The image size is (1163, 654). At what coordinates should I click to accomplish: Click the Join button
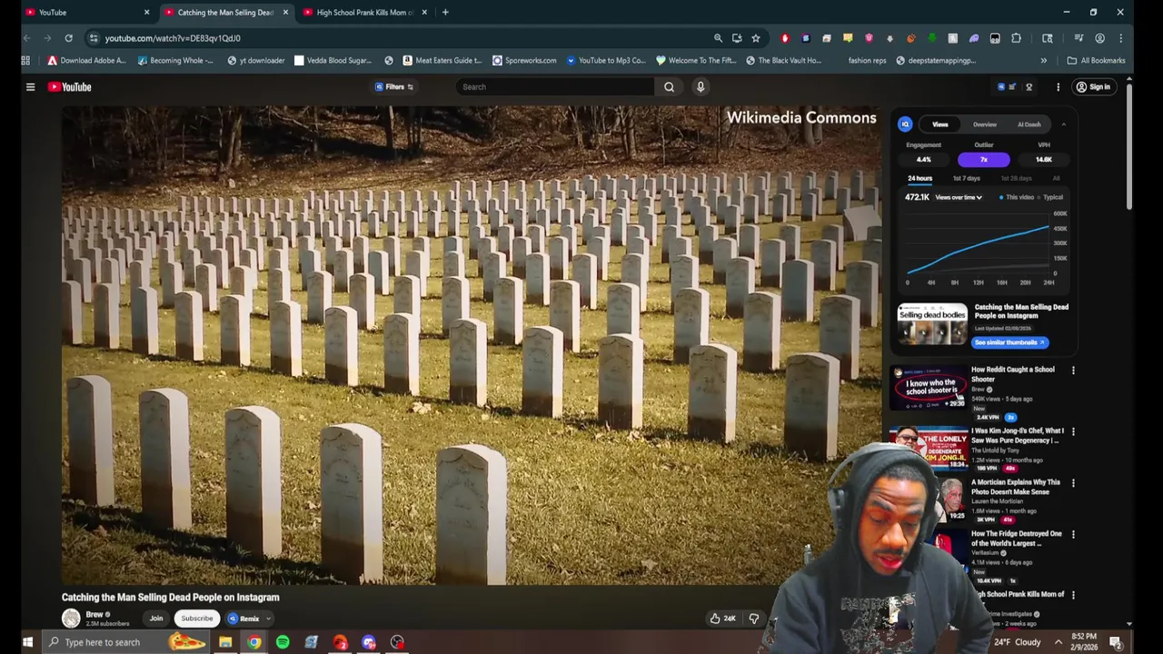156,619
